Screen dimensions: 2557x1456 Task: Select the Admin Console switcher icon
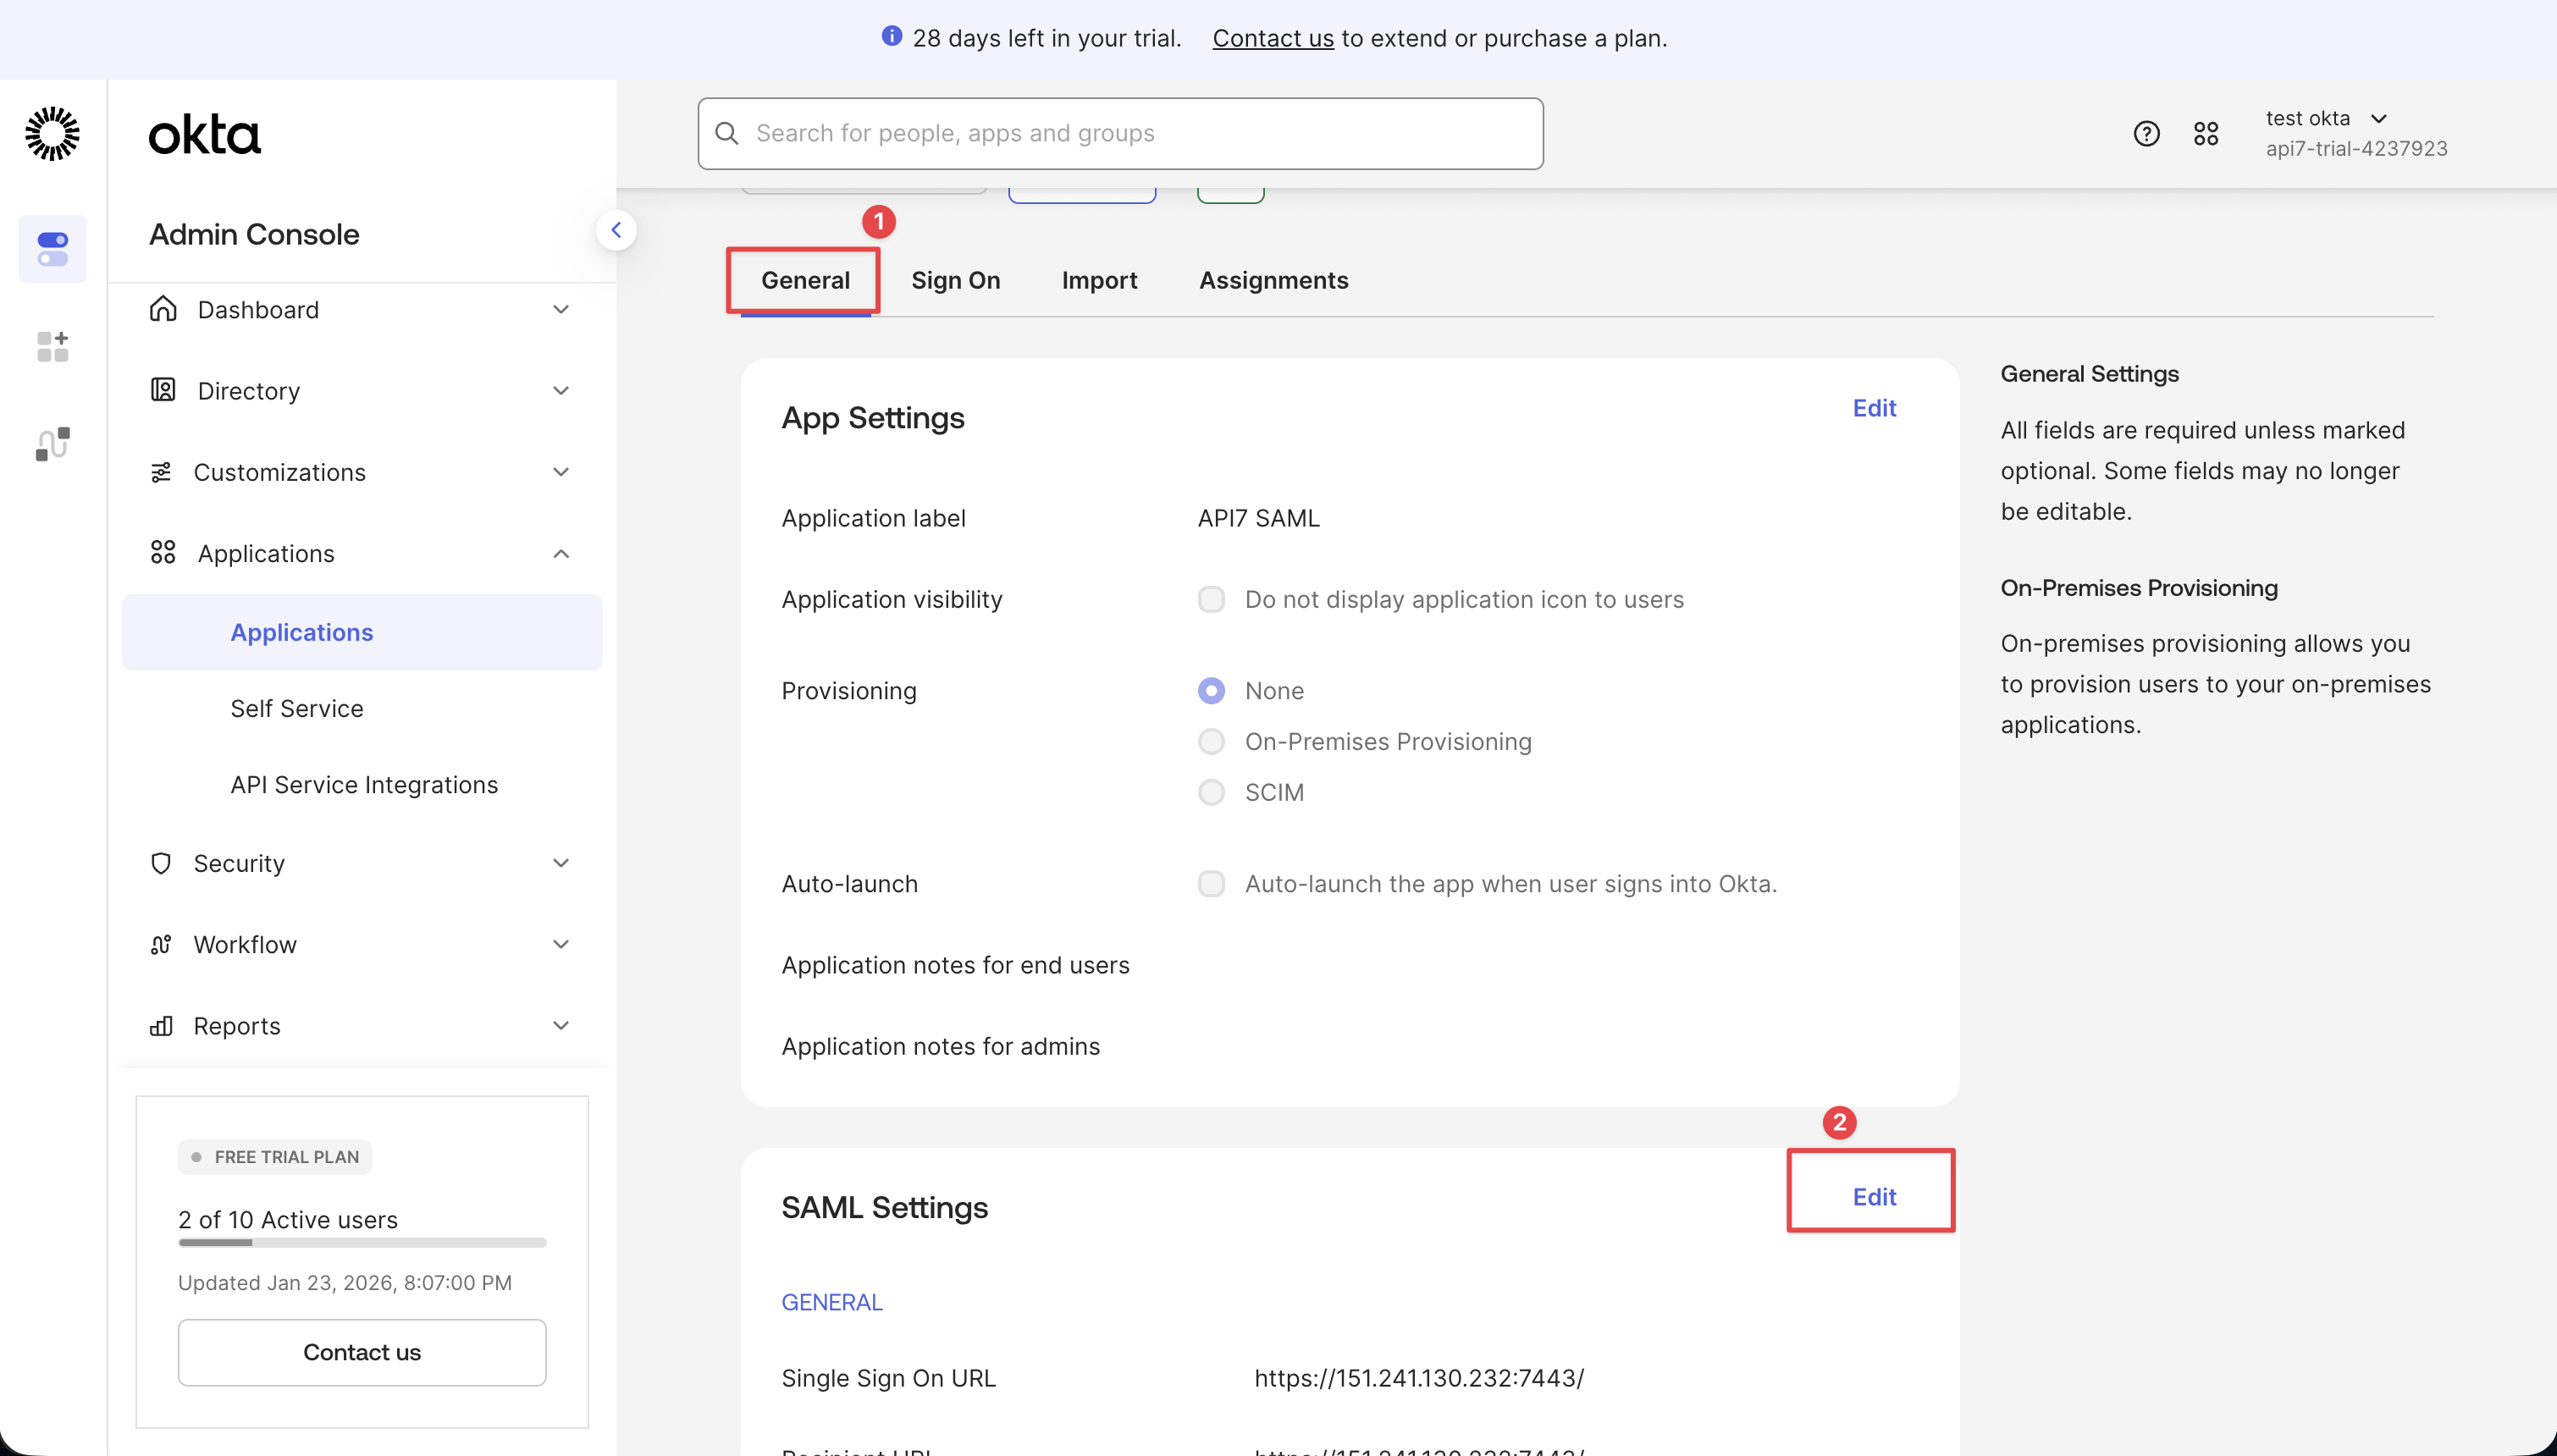(x=52, y=248)
